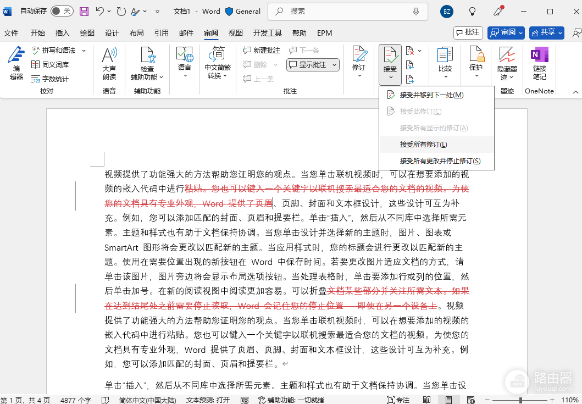This screenshot has height=404, width=582.
Task: Open Linked Notes for OneNote
Action: pos(540,63)
